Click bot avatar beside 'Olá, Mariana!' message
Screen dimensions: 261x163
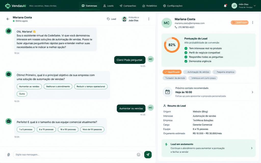(x=9, y=31)
